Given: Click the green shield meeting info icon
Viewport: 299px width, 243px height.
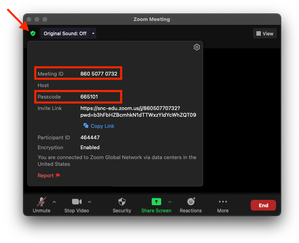Looking at the screenshot, I should [33, 33].
